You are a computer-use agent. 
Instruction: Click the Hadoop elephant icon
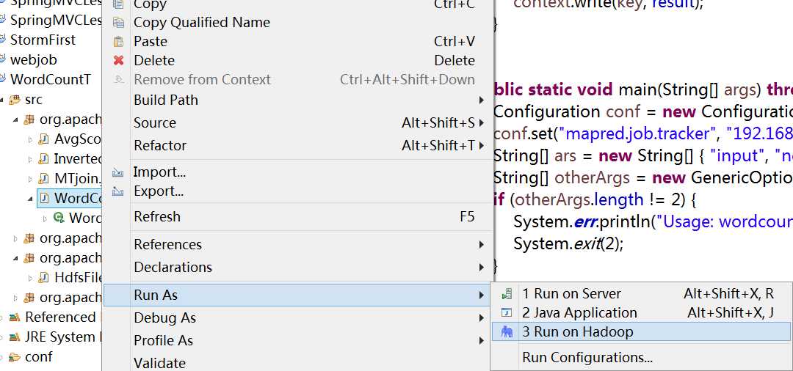click(x=507, y=331)
